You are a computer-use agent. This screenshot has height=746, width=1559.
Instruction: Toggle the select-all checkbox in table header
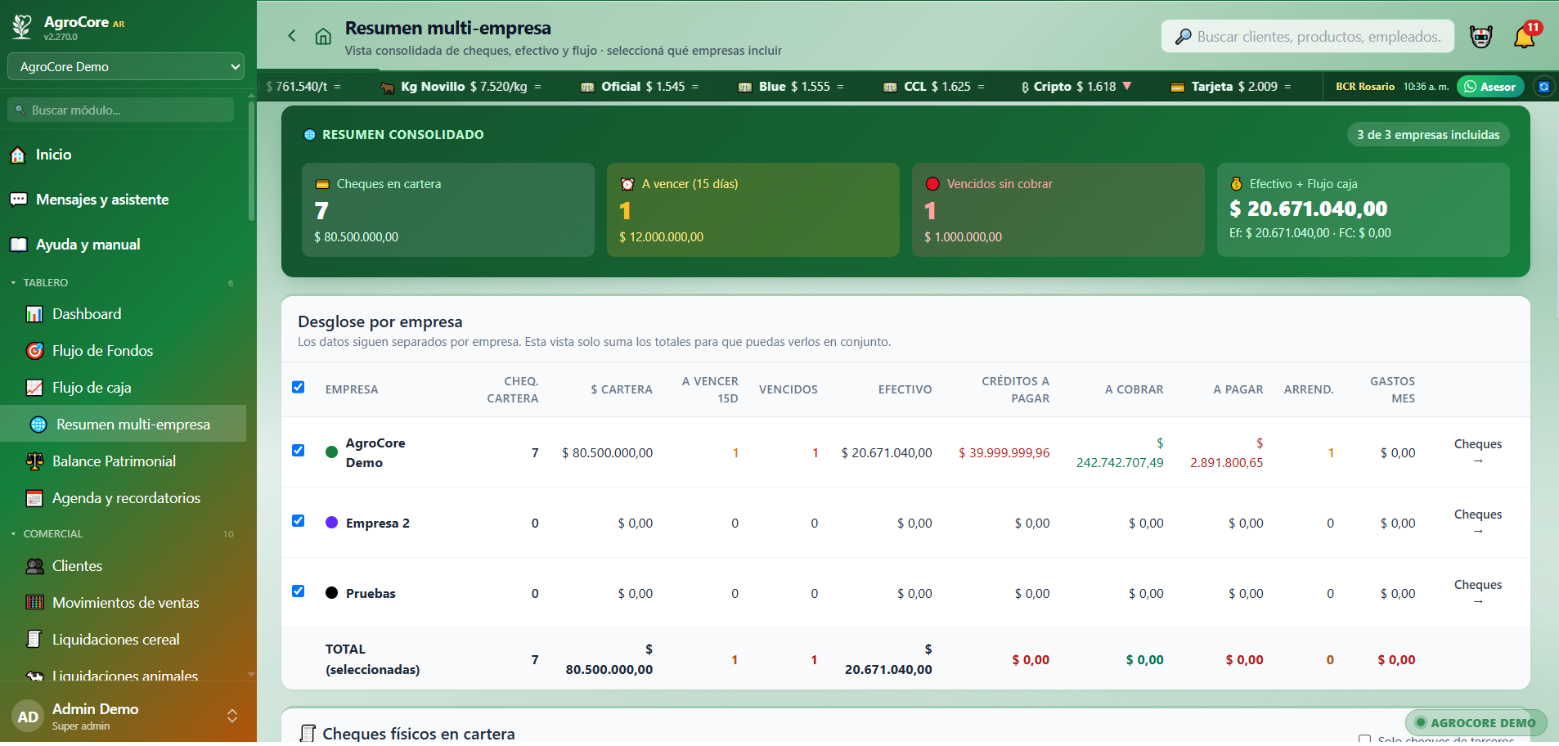click(x=299, y=388)
